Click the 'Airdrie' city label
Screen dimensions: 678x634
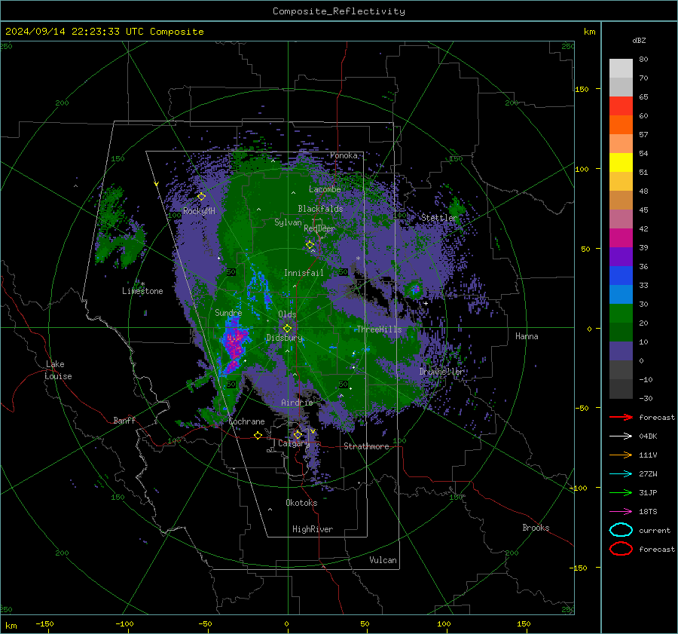pyautogui.click(x=297, y=403)
